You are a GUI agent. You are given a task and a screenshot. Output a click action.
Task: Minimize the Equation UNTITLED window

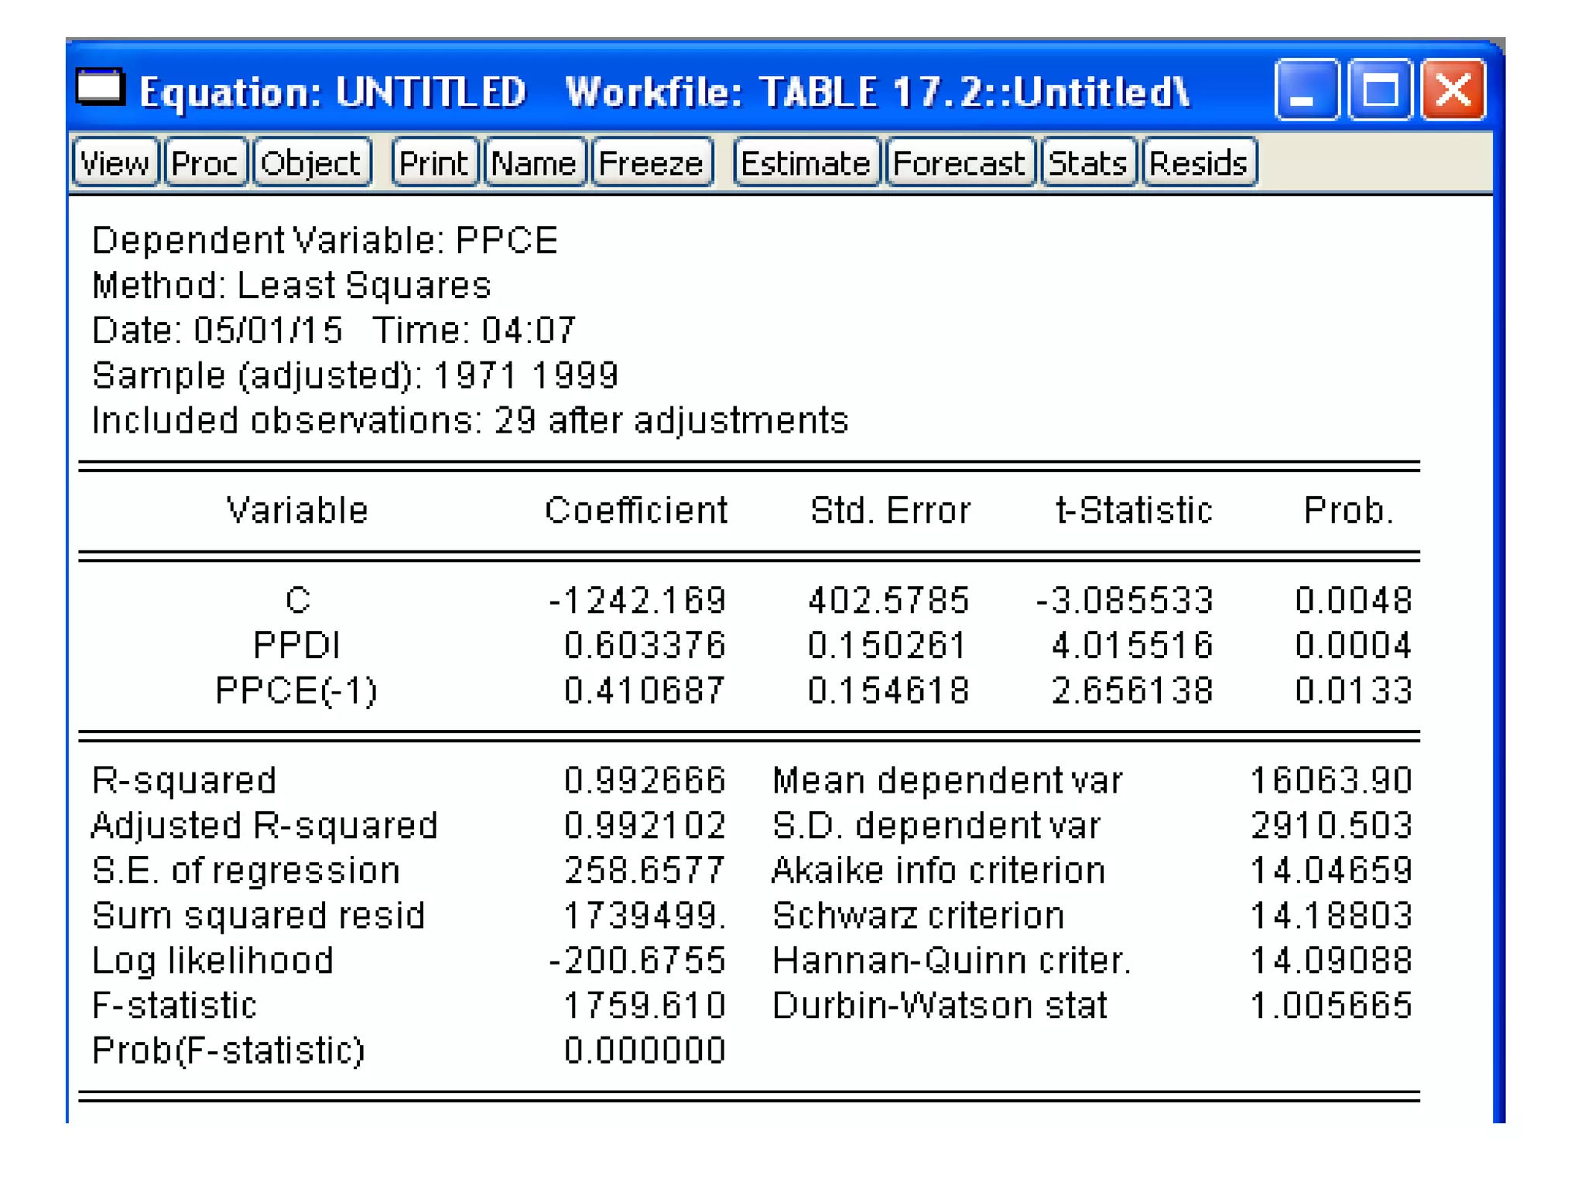(1306, 91)
